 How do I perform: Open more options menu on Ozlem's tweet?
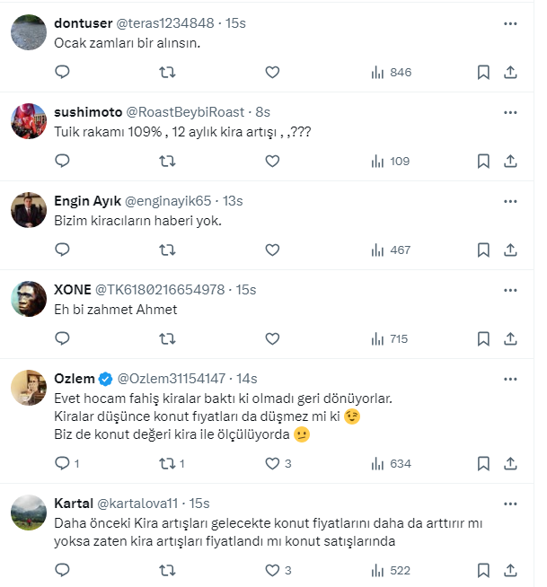pyautogui.click(x=510, y=379)
